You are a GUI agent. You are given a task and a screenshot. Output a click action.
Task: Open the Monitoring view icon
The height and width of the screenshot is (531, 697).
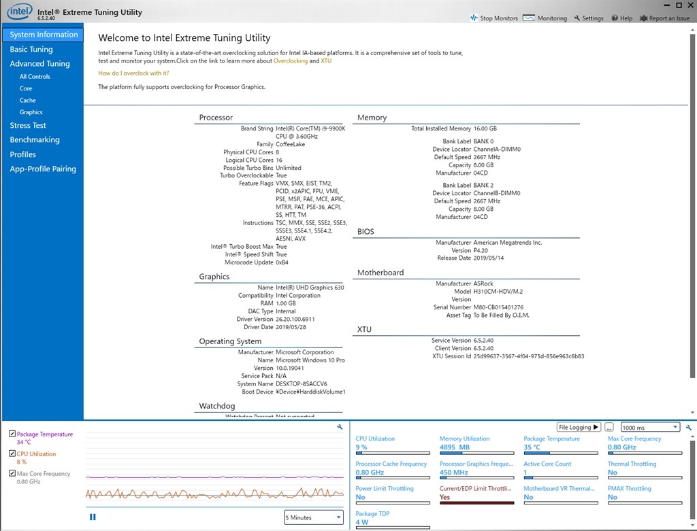(x=528, y=18)
